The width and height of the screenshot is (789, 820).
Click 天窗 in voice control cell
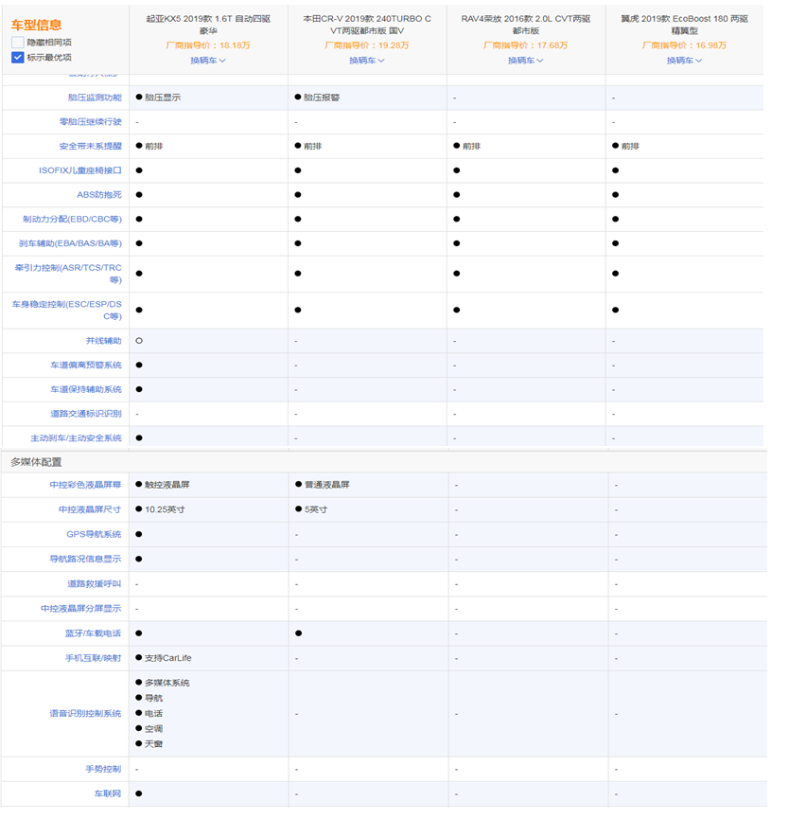click(153, 744)
